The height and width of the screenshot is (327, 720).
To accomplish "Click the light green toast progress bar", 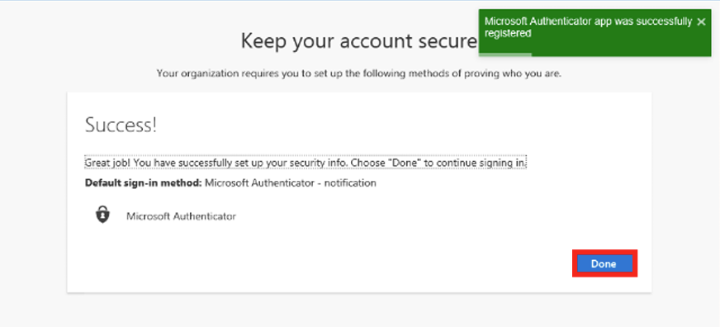I will point(505,54).
